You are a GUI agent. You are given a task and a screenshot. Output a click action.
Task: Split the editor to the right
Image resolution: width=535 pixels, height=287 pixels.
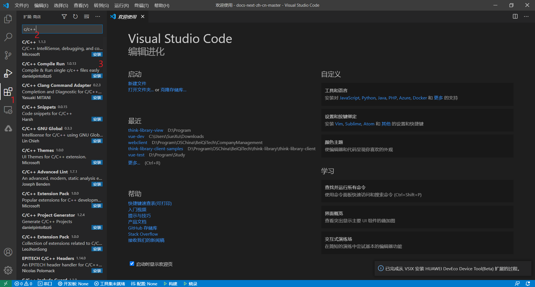[x=515, y=16]
